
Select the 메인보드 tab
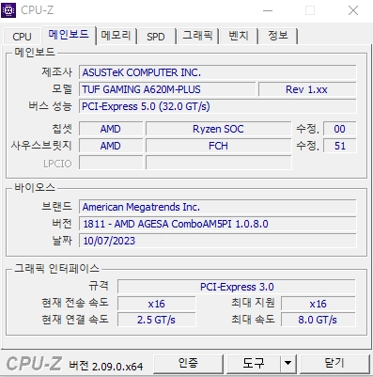tap(69, 35)
